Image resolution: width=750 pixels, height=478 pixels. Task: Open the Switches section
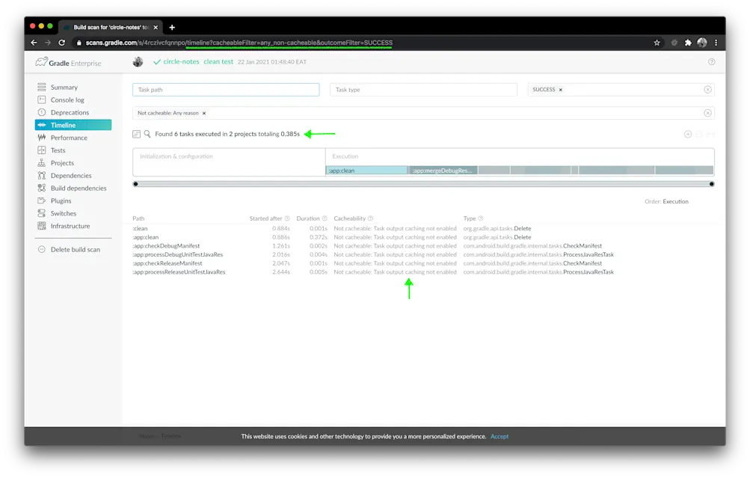click(64, 213)
